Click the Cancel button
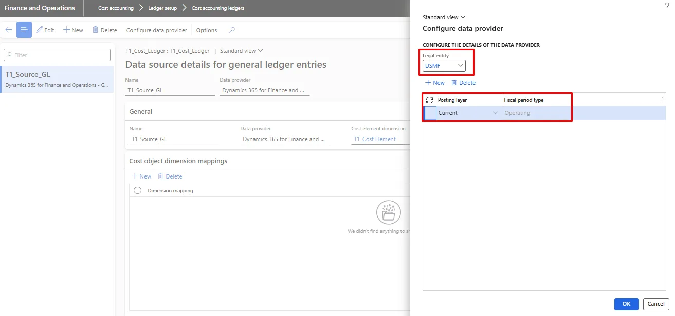 point(656,304)
